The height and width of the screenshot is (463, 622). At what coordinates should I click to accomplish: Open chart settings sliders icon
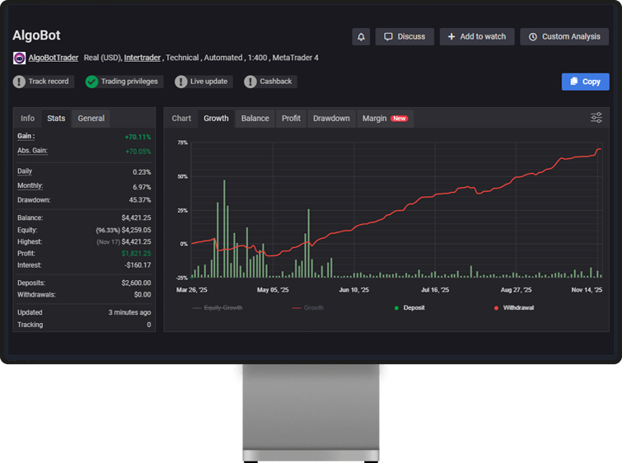(x=596, y=119)
